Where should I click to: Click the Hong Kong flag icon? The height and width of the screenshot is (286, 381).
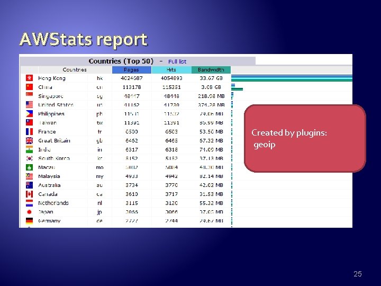30,78
